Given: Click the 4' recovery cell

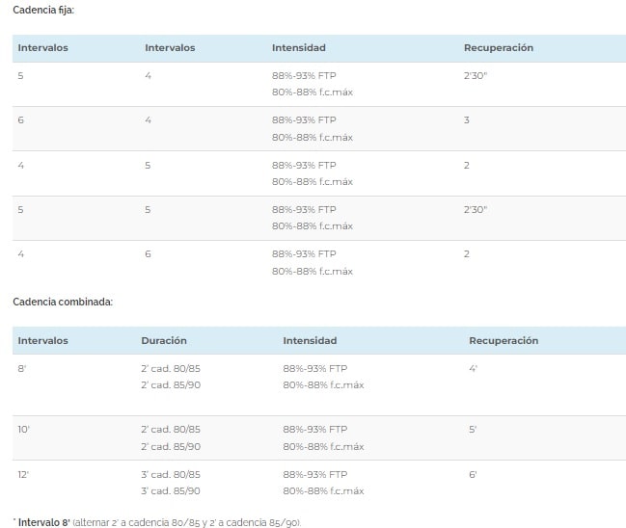Looking at the screenshot, I should click(x=473, y=368).
